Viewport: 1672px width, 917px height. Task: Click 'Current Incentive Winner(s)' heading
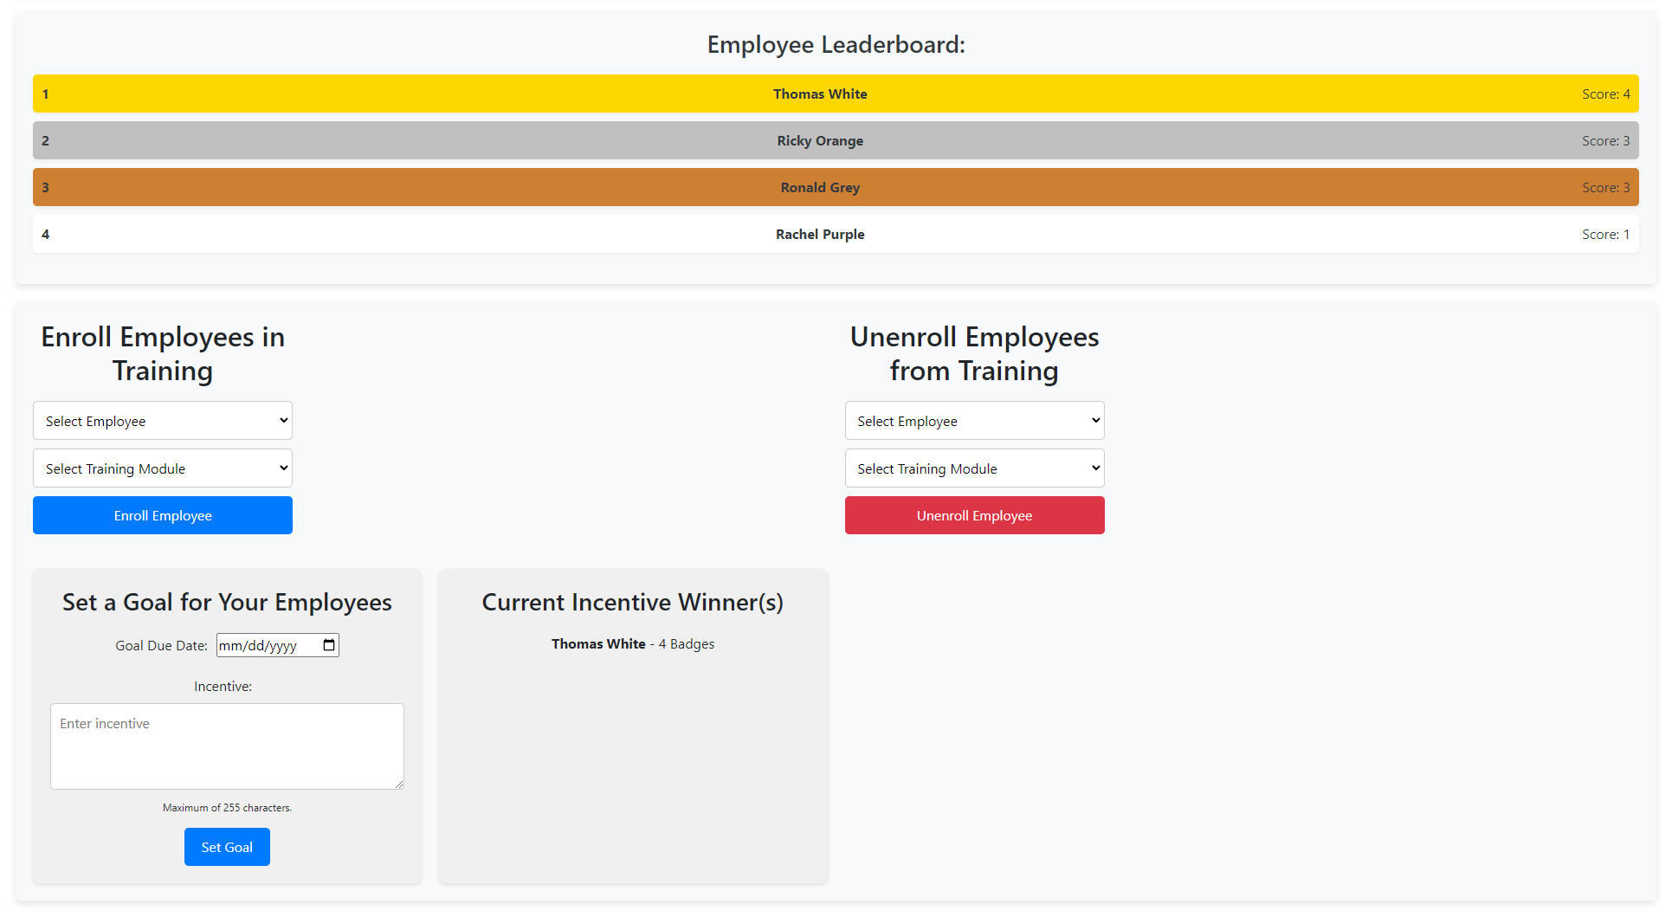(633, 602)
